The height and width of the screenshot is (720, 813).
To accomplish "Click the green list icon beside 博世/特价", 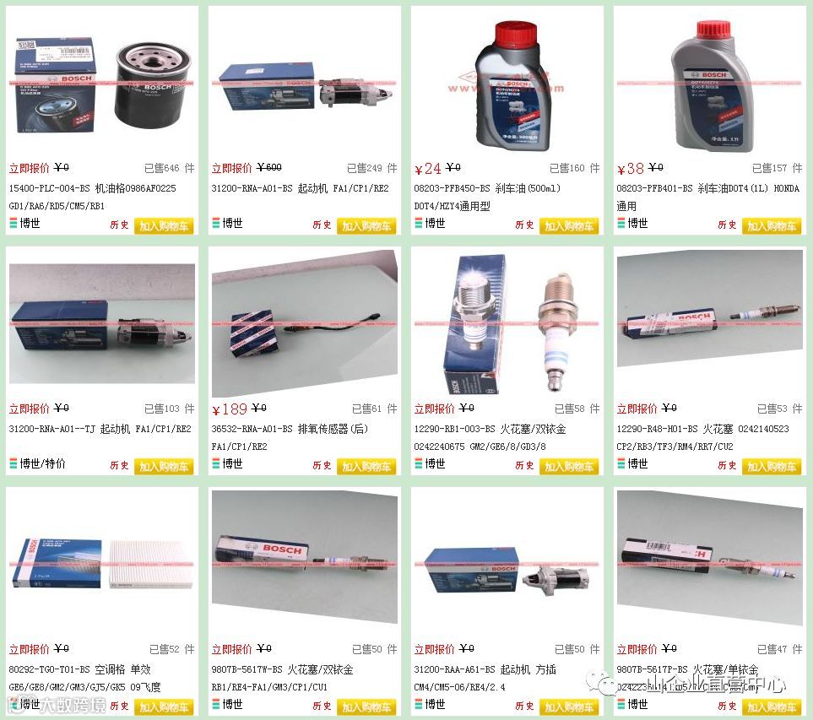I will click(14, 464).
